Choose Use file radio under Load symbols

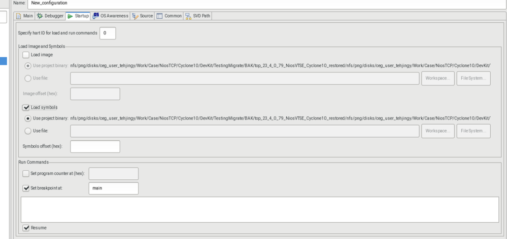coord(28,131)
